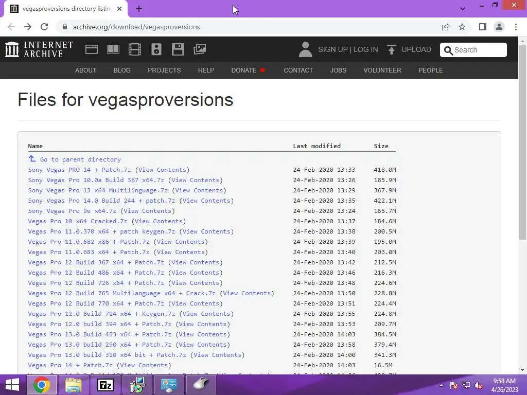
Task: Toggle the Chrome side panel icon
Action: click(x=483, y=27)
